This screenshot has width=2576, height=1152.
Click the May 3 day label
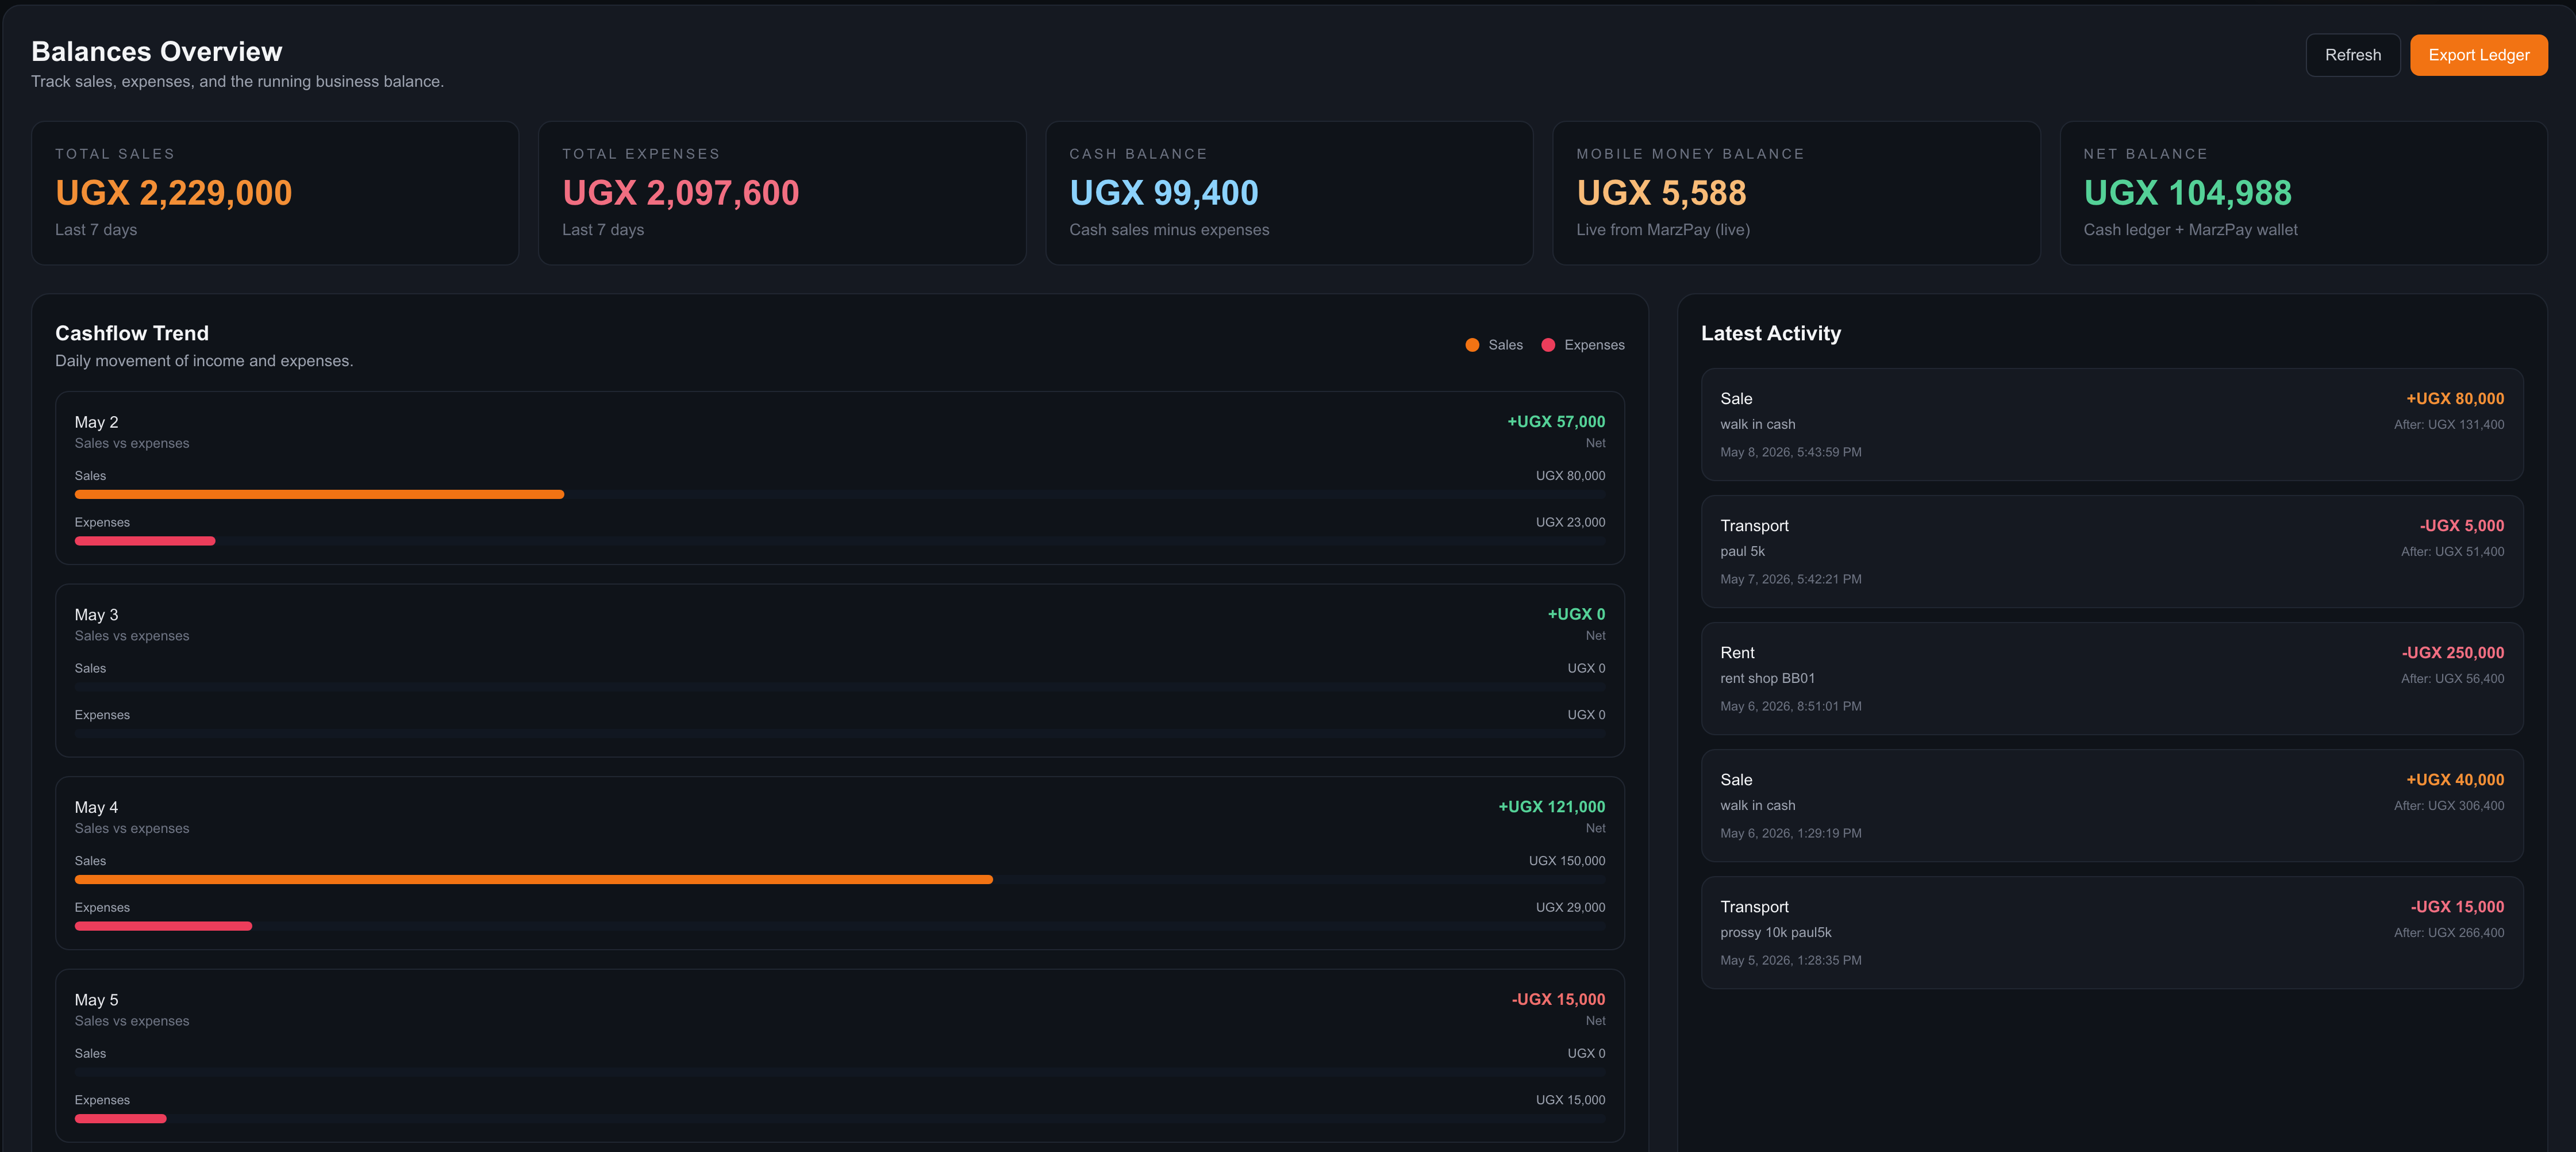click(96, 615)
